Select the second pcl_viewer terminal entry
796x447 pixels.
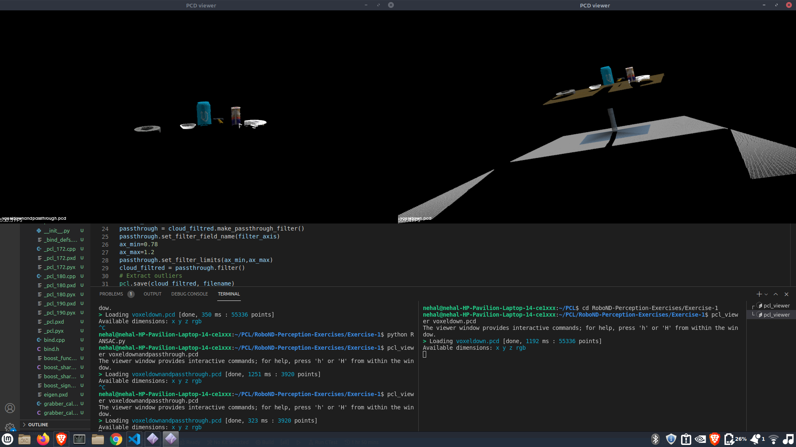coord(776,315)
